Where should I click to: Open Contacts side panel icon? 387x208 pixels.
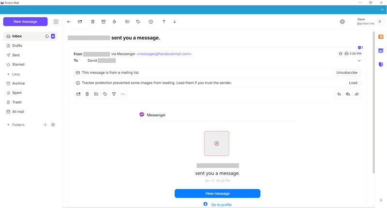click(x=381, y=37)
